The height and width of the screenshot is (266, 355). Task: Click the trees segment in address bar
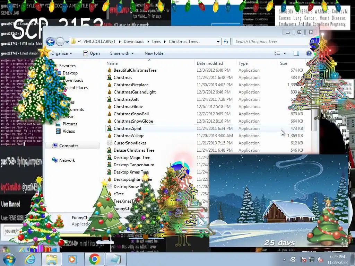pyautogui.click(x=156, y=42)
